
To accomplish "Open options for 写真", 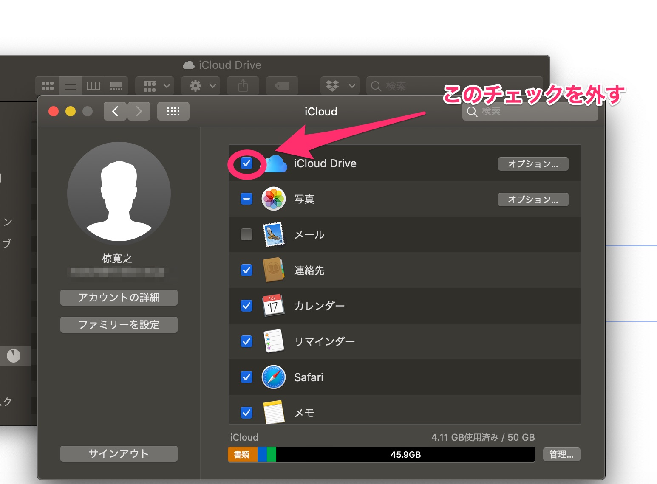I will point(533,200).
